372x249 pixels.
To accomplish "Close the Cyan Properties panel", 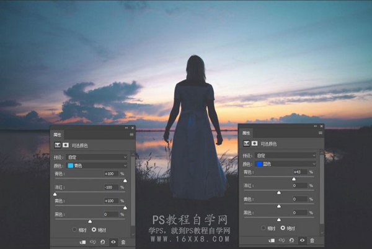I will (133, 128).
